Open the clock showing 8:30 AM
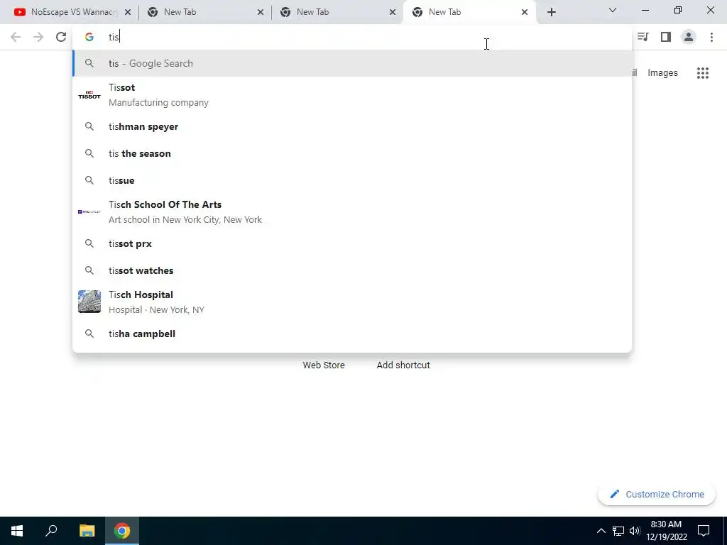The width and height of the screenshot is (727, 545). click(666, 531)
